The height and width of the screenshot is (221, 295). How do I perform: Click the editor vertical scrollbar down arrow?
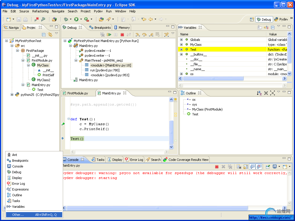tap(171, 147)
